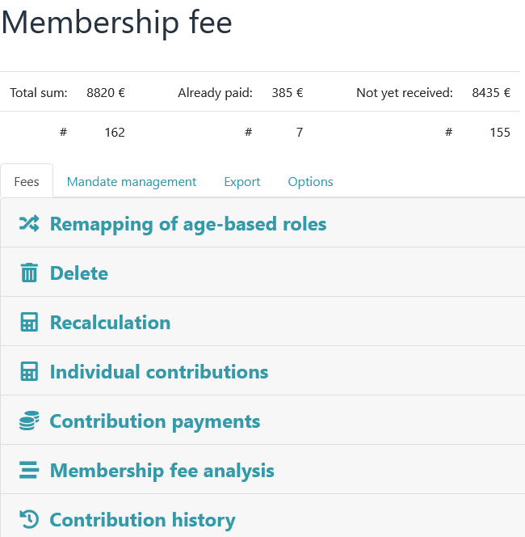
Task: Open the Contribution payments section
Action: (x=155, y=421)
